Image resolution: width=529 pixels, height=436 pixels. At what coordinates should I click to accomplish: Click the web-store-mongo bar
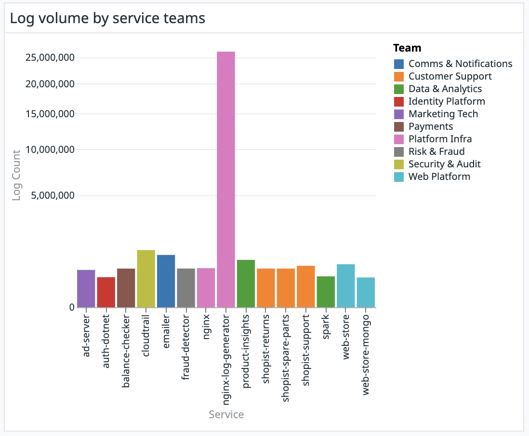366,292
